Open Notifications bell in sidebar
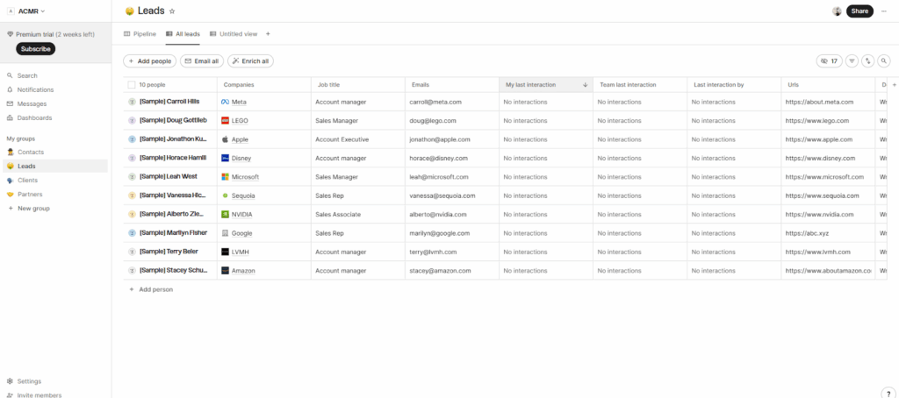The height and width of the screenshot is (398, 899). click(x=35, y=89)
